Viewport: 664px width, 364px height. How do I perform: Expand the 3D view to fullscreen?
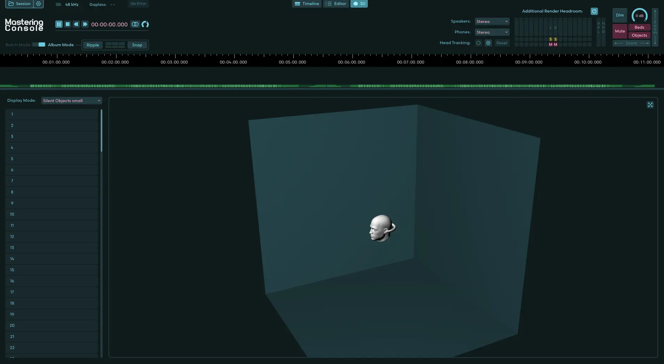pyautogui.click(x=650, y=105)
